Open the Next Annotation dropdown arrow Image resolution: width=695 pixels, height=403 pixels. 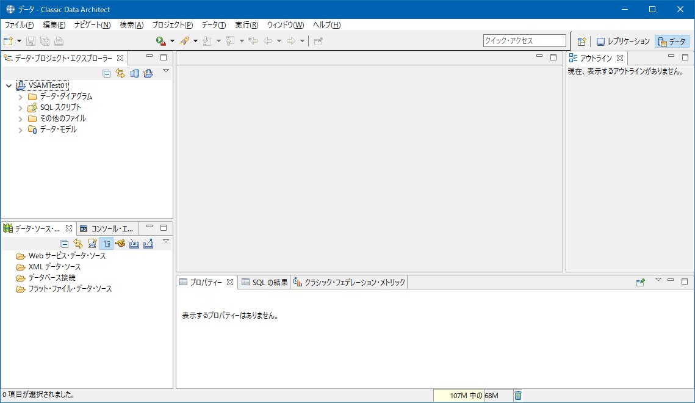pos(218,42)
